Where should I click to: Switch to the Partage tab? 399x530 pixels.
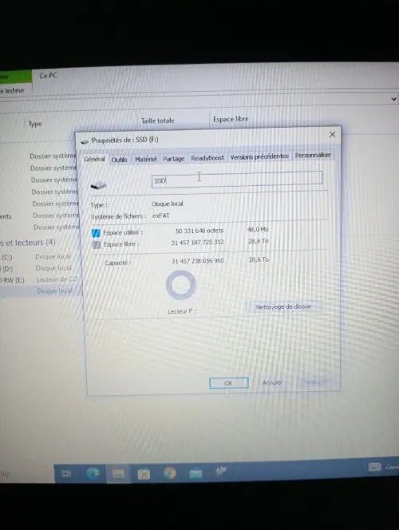point(174,159)
